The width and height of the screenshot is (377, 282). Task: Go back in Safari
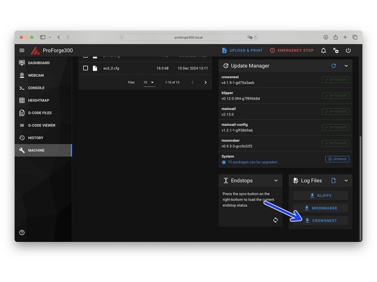59,37
